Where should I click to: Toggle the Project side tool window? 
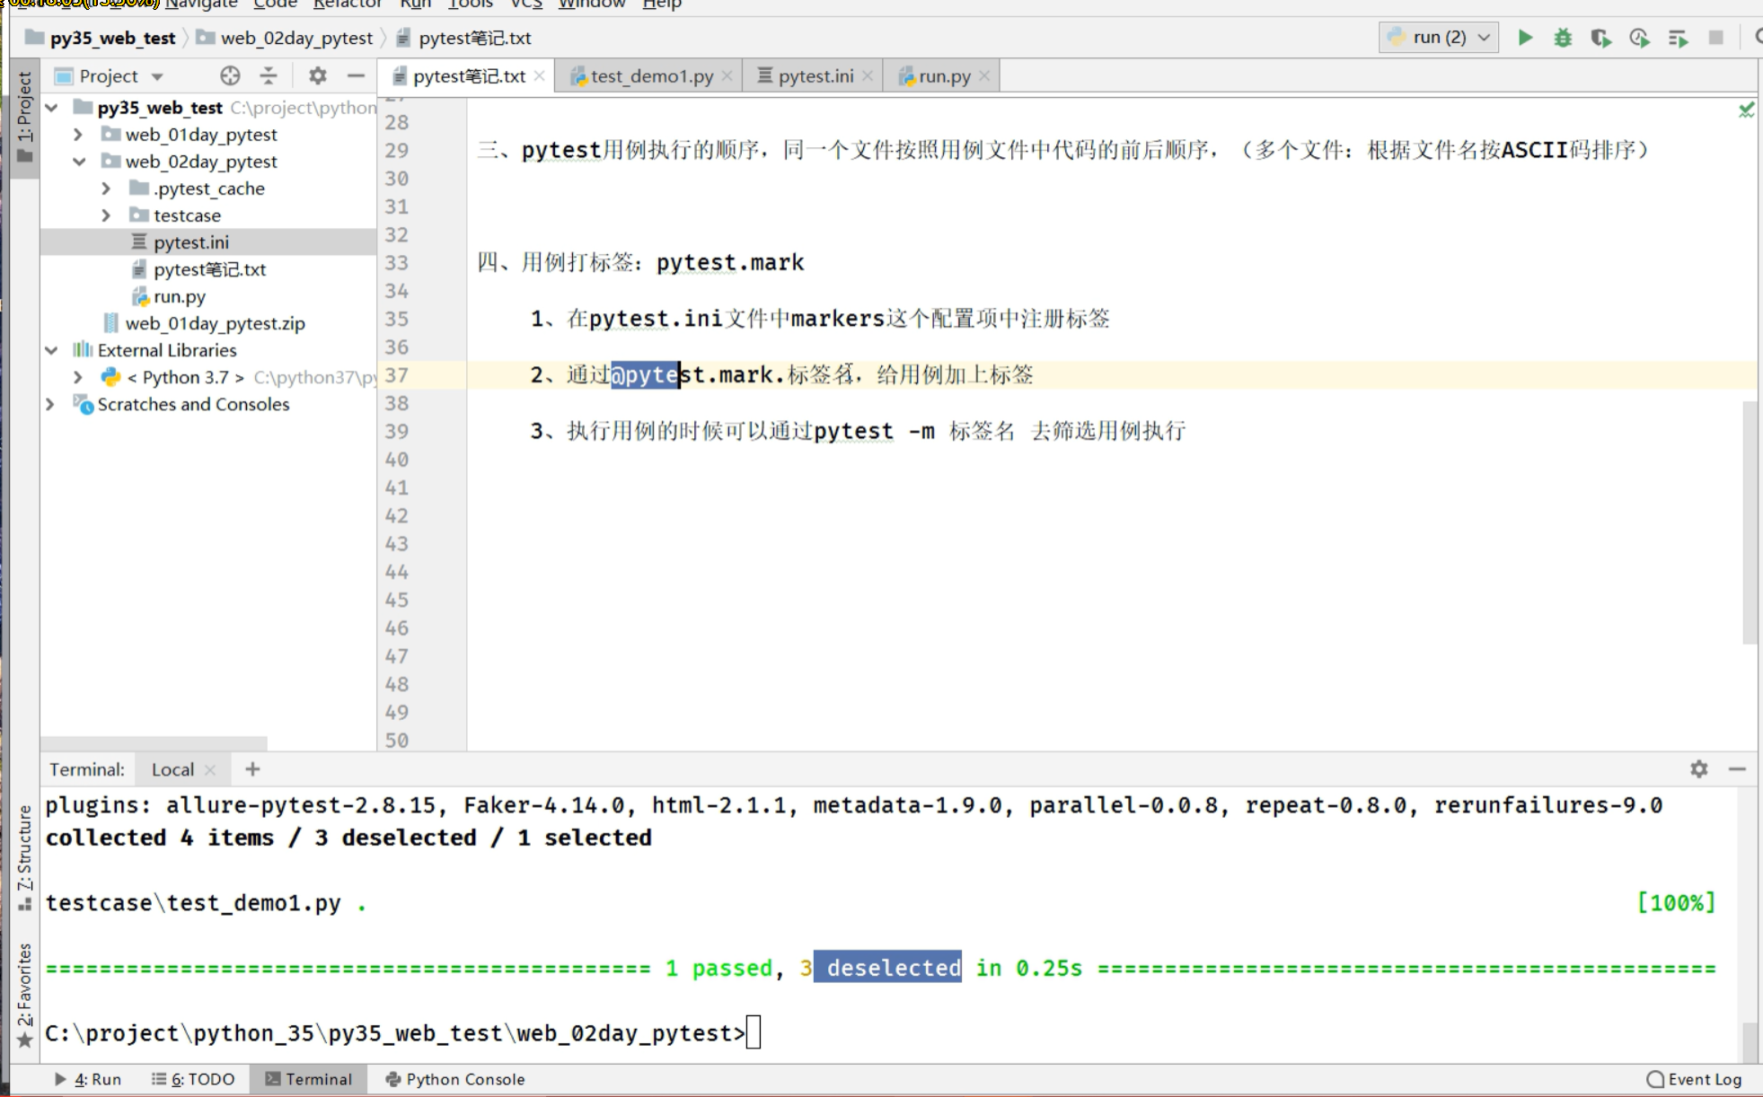coord(24,117)
